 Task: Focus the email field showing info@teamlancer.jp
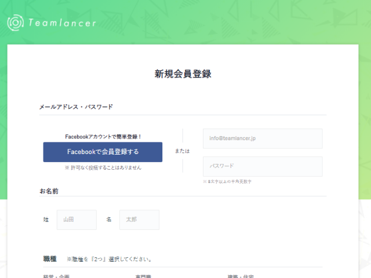click(x=263, y=138)
